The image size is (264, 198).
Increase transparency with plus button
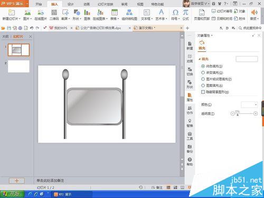coord(256,114)
